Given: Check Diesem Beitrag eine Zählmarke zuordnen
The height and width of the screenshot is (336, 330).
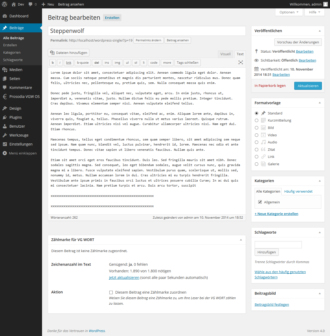Looking at the screenshot, I should coord(111,292).
